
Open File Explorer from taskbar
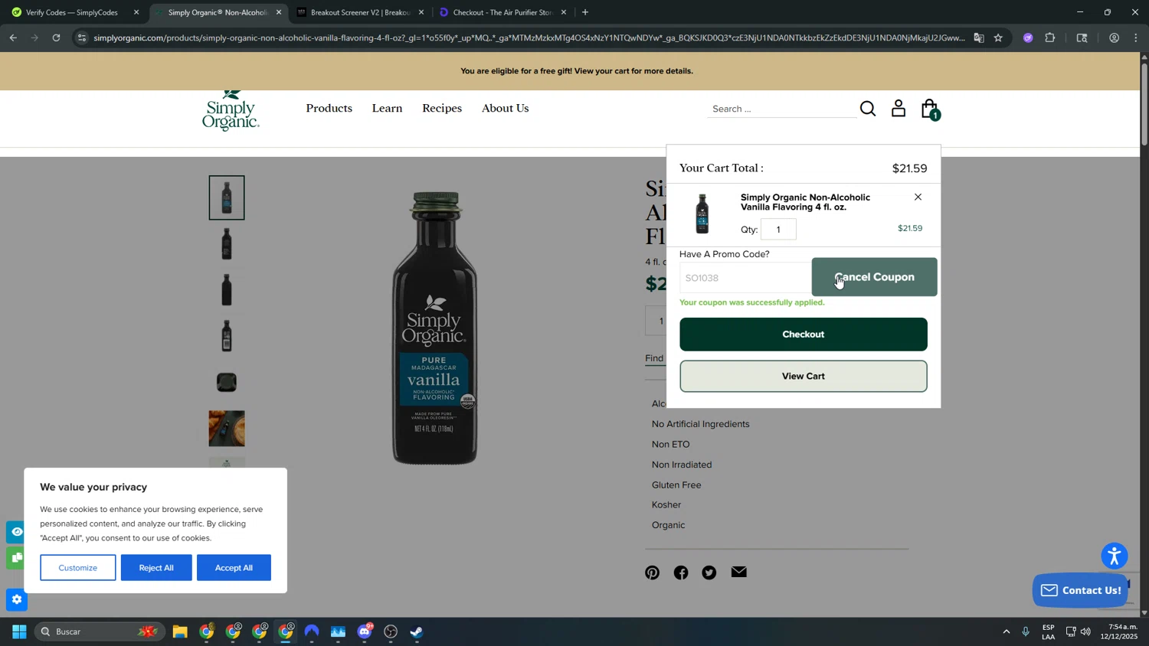coord(180,631)
